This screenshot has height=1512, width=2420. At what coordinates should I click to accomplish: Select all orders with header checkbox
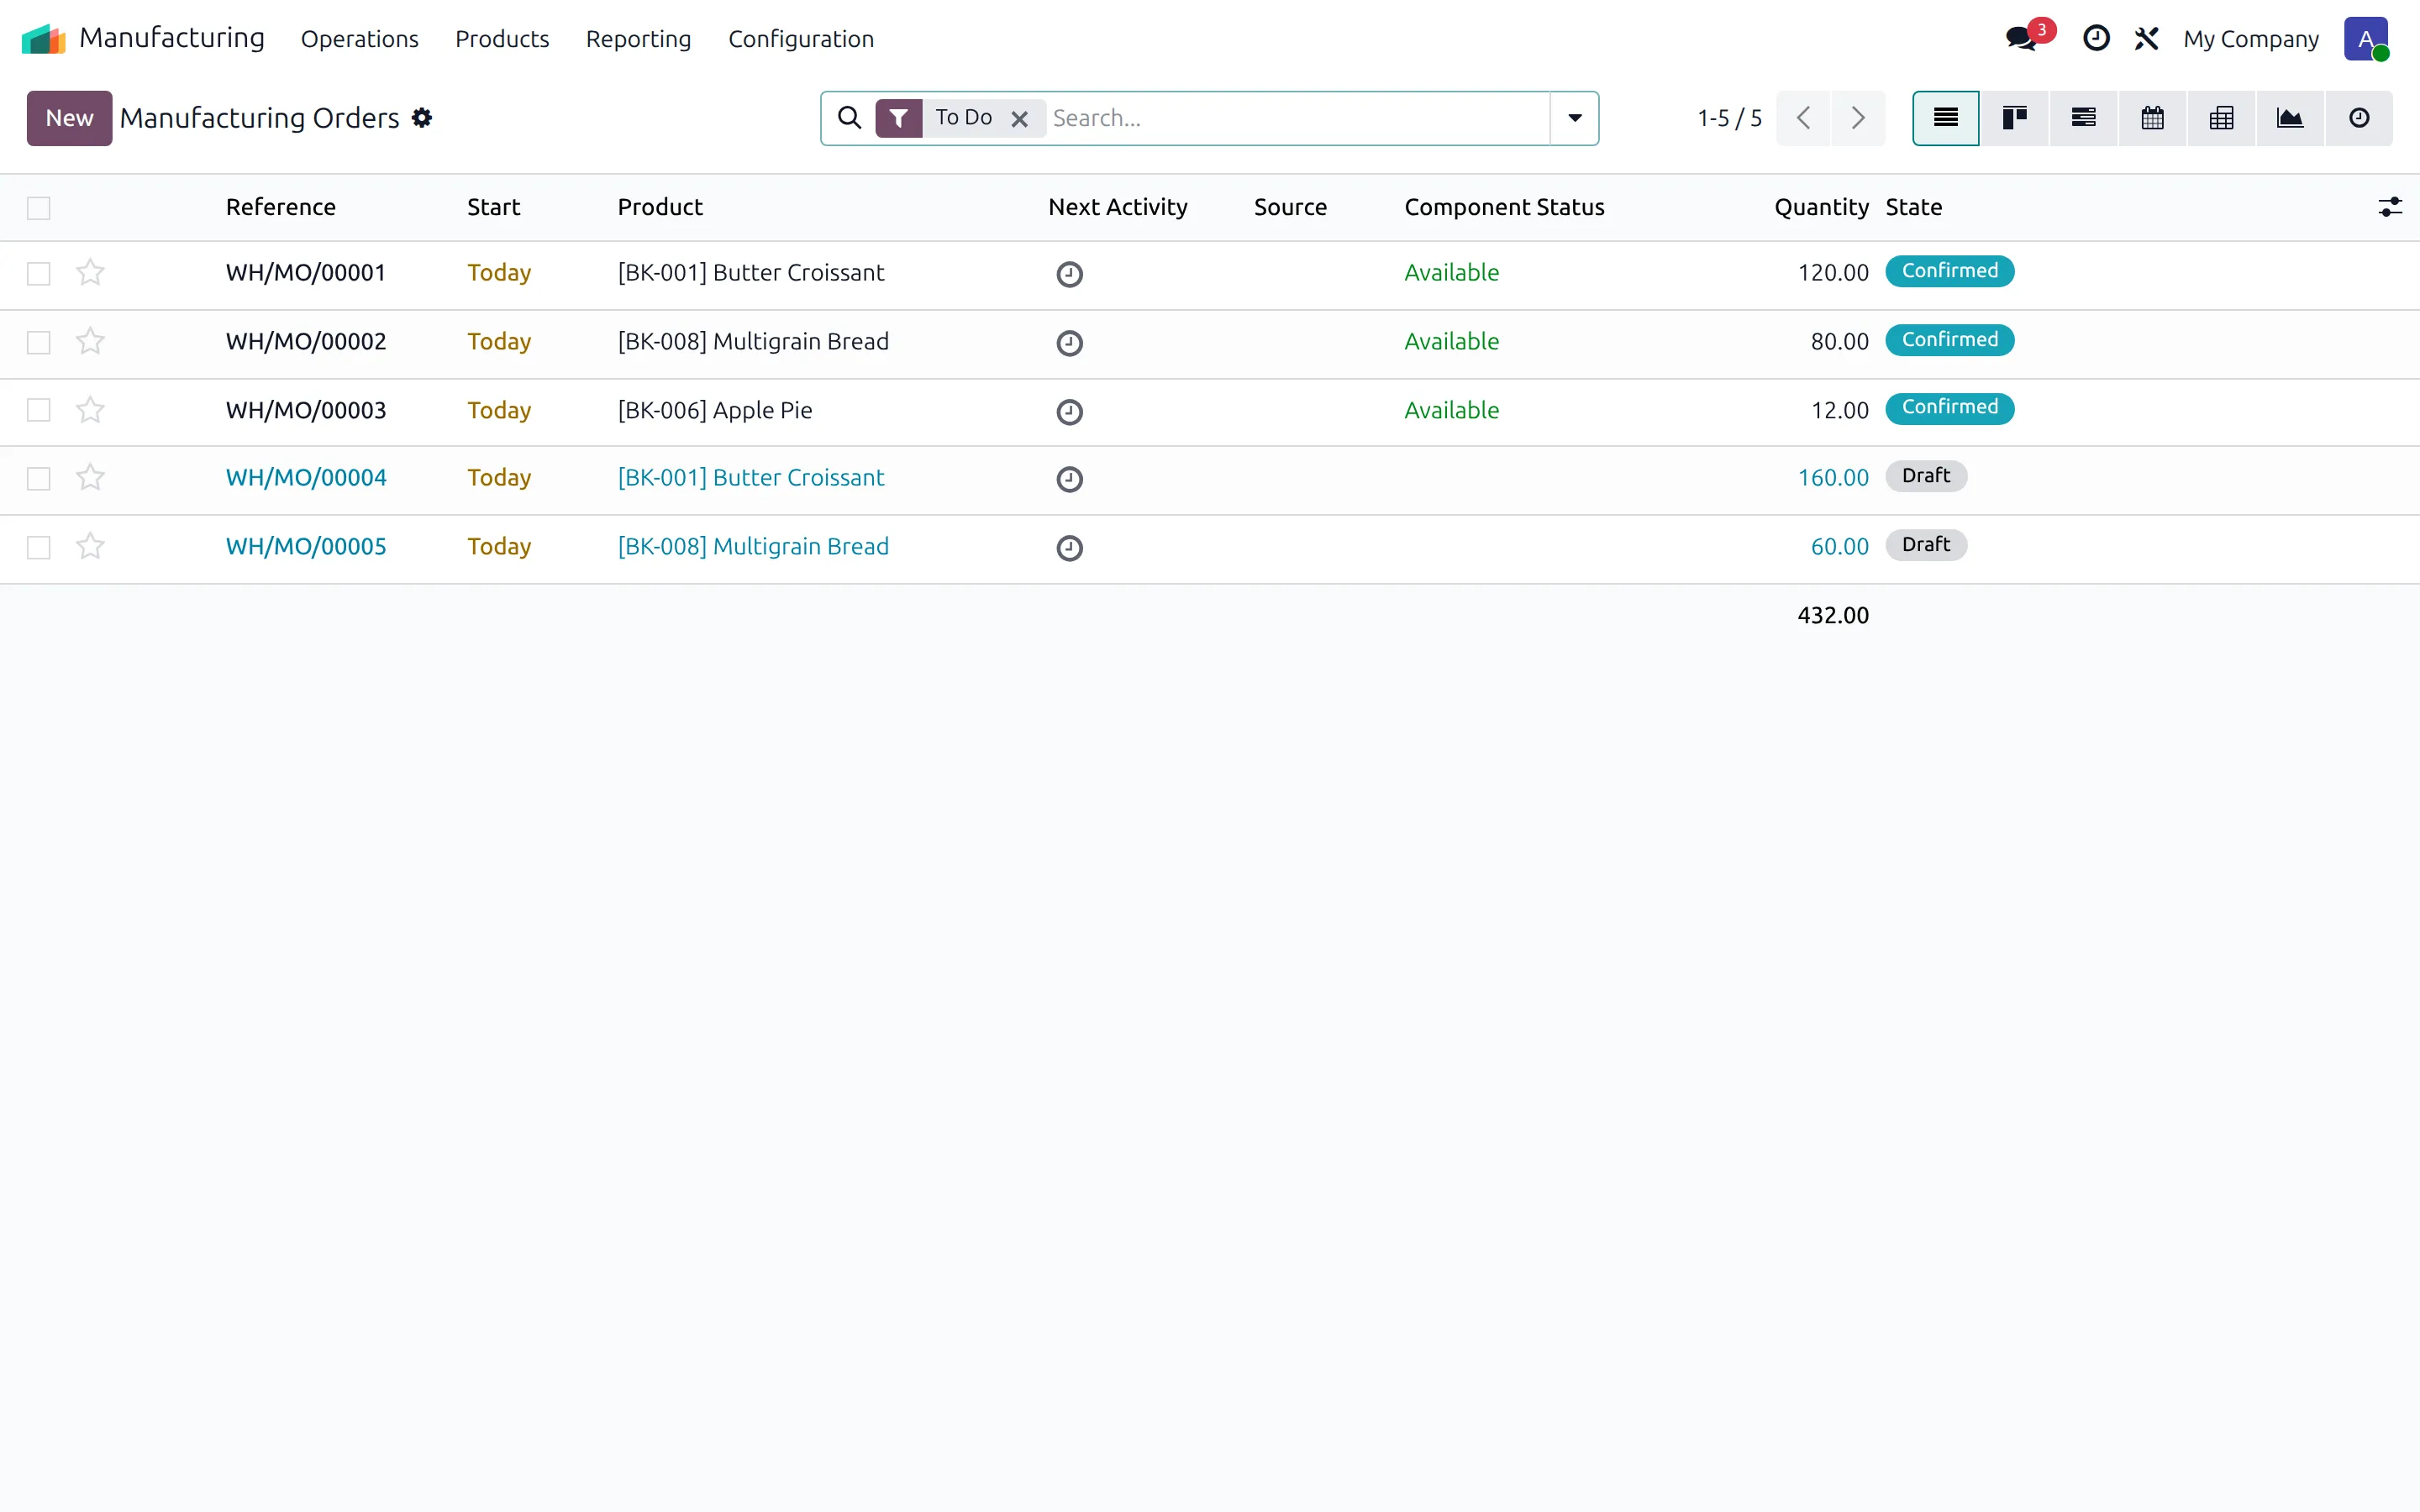pos(39,208)
